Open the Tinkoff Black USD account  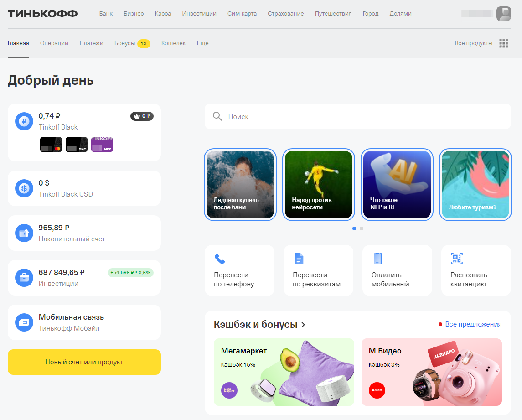[x=84, y=188]
